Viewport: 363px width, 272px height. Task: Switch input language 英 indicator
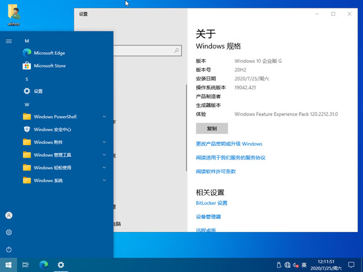pyautogui.click(x=304, y=265)
